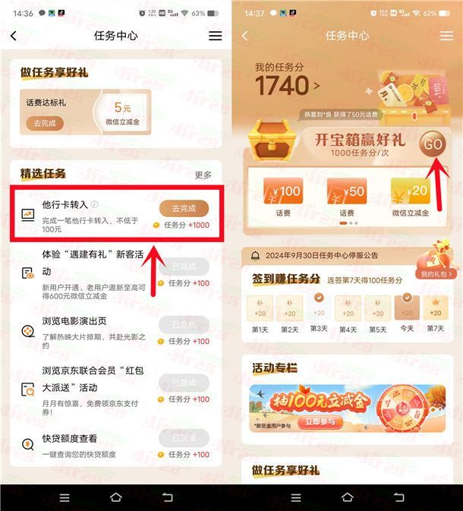463x511 pixels.
Task: Tap the Android home button on the right screen
Action: (x=348, y=497)
